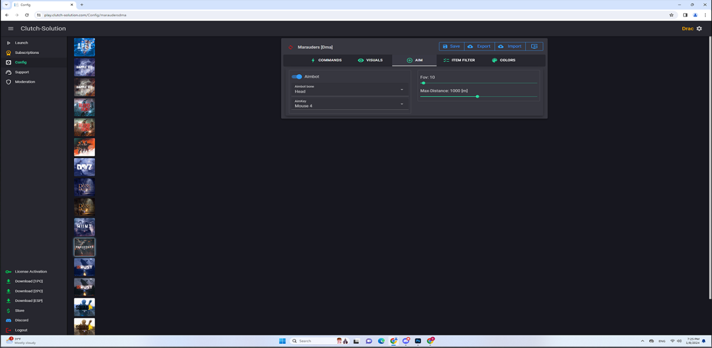Select the DayZ game thumbnail
This screenshot has height=348, width=712.
(85, 167)
